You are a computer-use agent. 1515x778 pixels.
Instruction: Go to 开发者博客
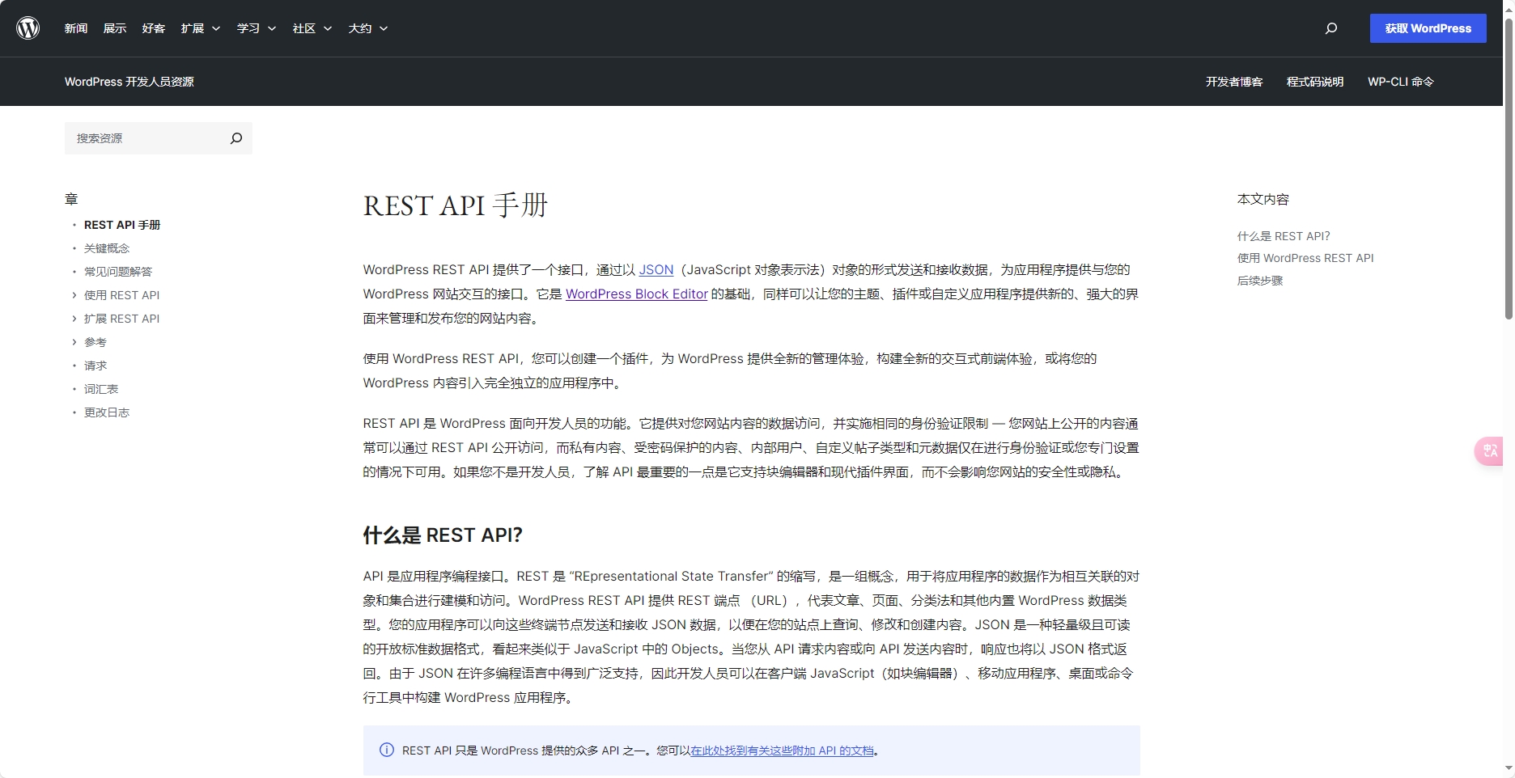click(1234, 82)
